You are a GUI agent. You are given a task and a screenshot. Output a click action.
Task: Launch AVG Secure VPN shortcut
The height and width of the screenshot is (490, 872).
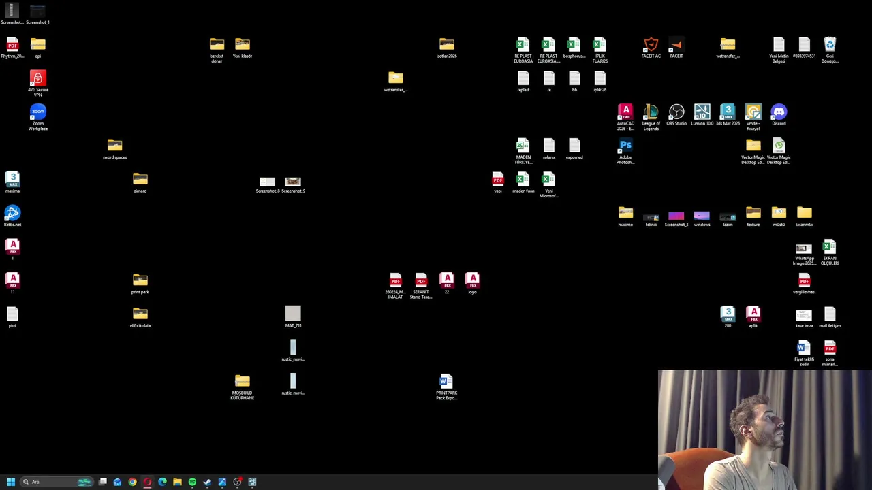tap(38, 83)
